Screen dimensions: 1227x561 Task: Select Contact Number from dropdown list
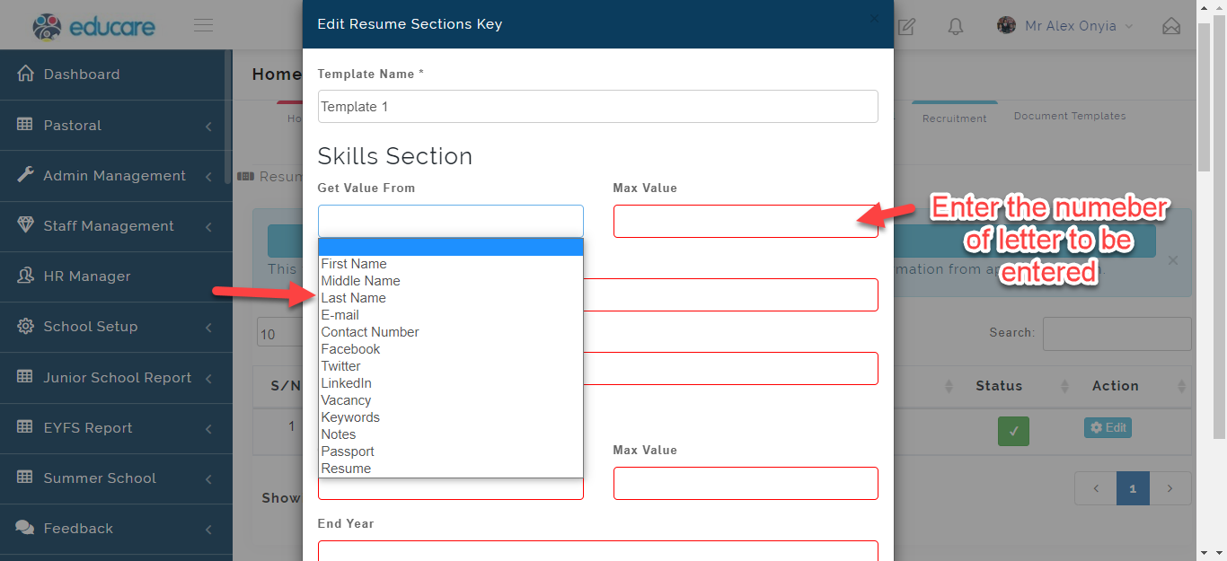[x=451, y=332]
